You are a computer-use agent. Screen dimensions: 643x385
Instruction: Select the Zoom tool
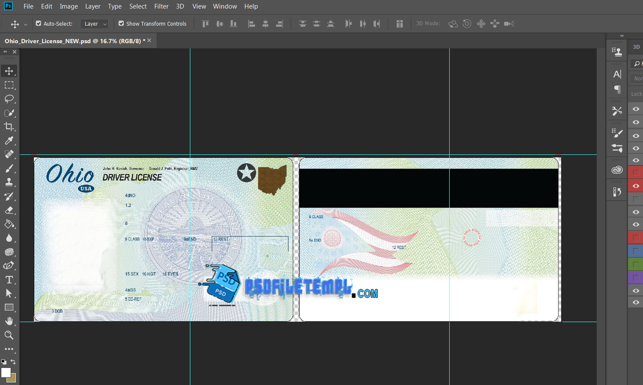tap(9, 335)
